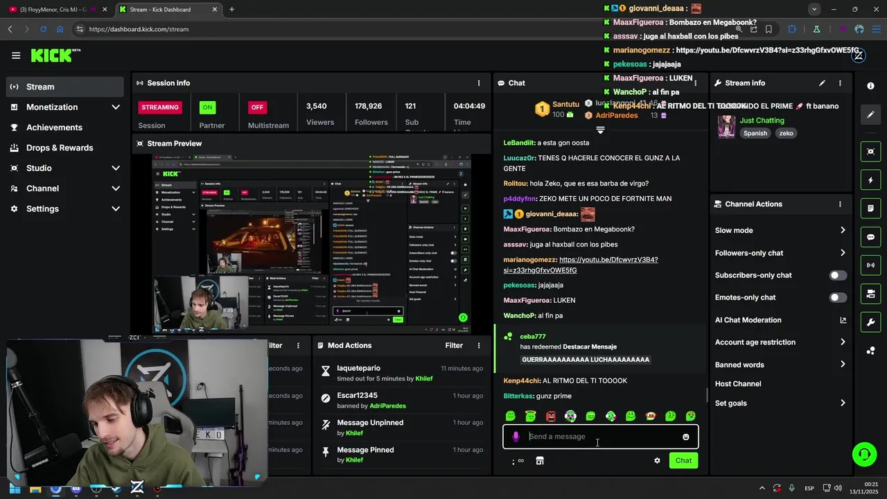Open a new browser tab
Image resolution: width=887 pixels, height=499 pixels.
coord(231,9)
